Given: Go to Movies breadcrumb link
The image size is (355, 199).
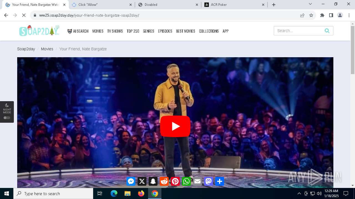Looking at the screenshot, I should pyautogui.click(x=47, y=49).
